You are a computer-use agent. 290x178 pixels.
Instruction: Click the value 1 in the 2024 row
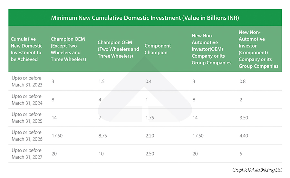[147, 100]
